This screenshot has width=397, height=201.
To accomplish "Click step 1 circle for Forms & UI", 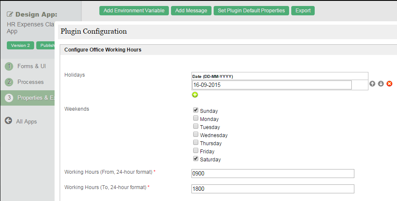I will click(x=9, y=66).
